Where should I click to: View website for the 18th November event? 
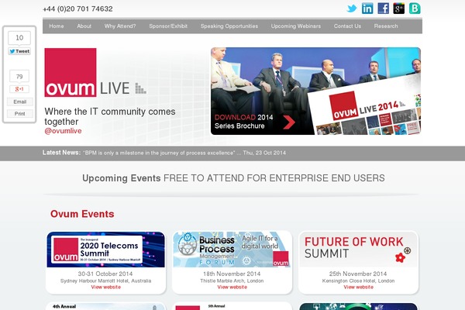tap(232, 288)
